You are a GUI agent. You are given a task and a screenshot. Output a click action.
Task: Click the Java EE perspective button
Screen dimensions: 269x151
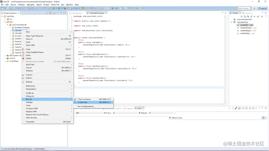point(262,8)
